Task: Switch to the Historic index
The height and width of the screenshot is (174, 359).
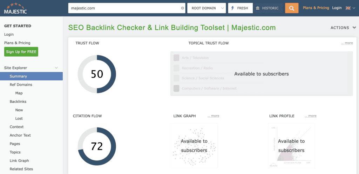Action: pos(268,8)
